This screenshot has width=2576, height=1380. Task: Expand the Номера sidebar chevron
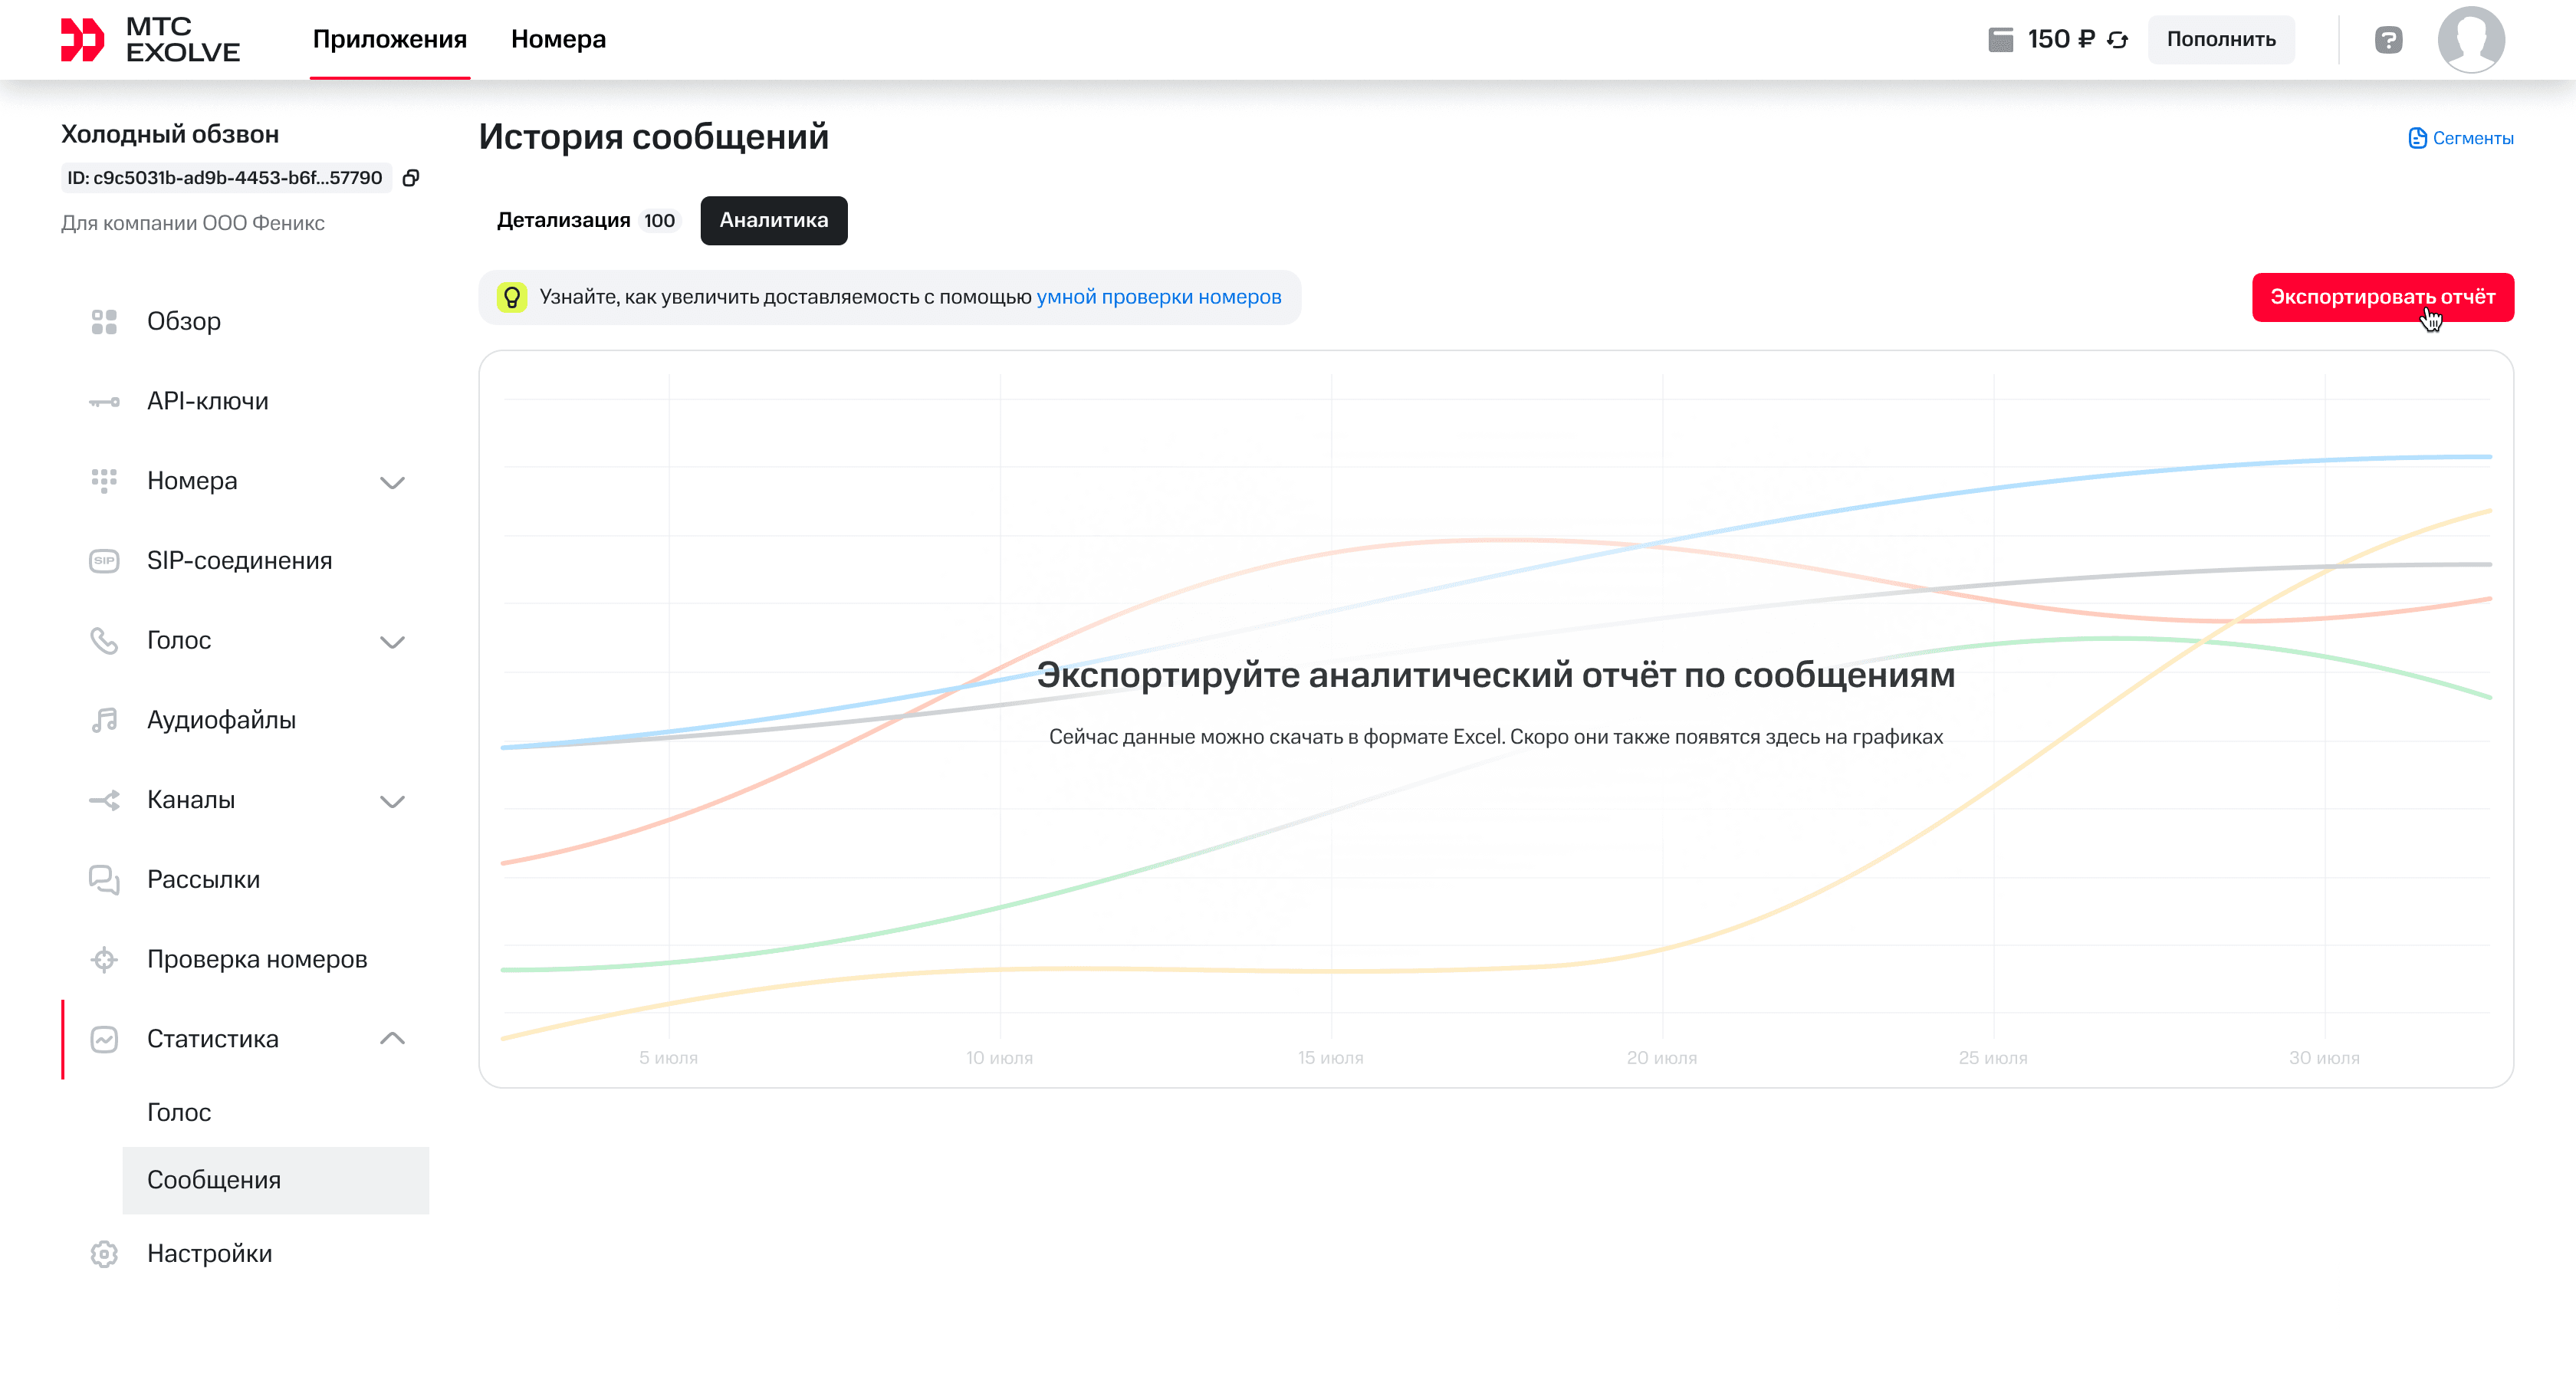click(392, 482)
